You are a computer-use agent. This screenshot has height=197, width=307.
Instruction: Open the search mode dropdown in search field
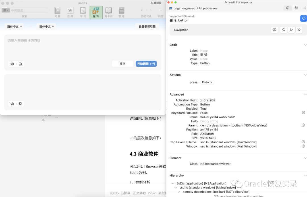click(6, 11)
